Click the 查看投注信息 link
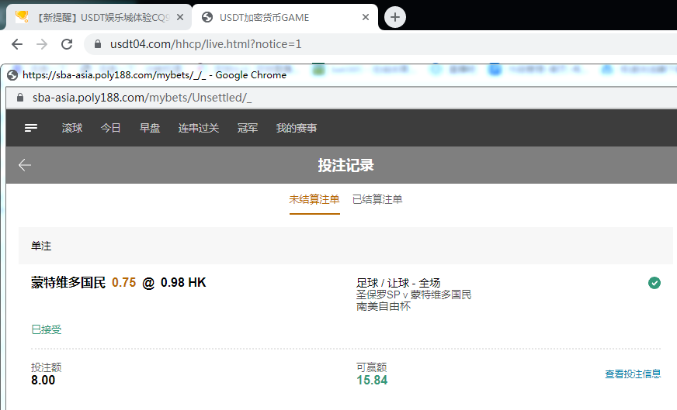Screen dimensions: 677x410 click(633, 374)
